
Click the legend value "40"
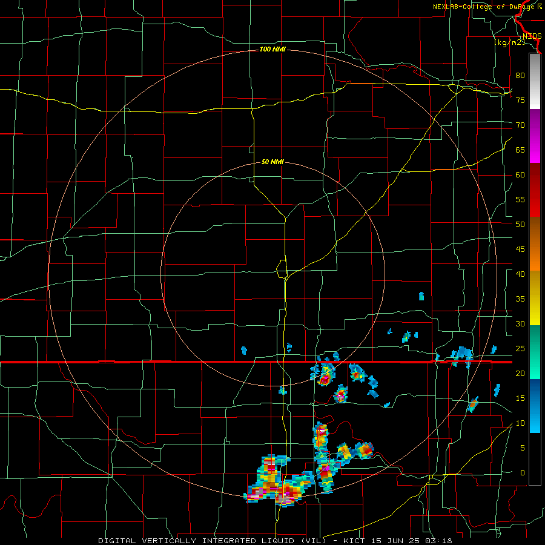click(x=520, y=274)
